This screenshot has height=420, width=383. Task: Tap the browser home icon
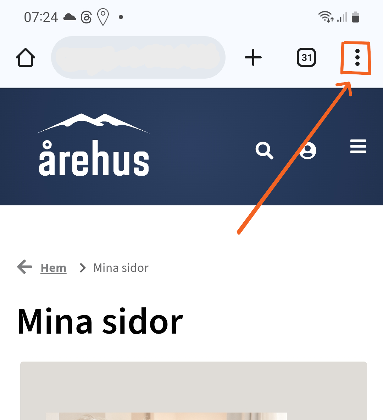click(26, 57)
